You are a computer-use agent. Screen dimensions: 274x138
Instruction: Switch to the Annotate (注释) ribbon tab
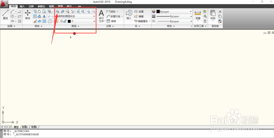(x=31, y=7)
